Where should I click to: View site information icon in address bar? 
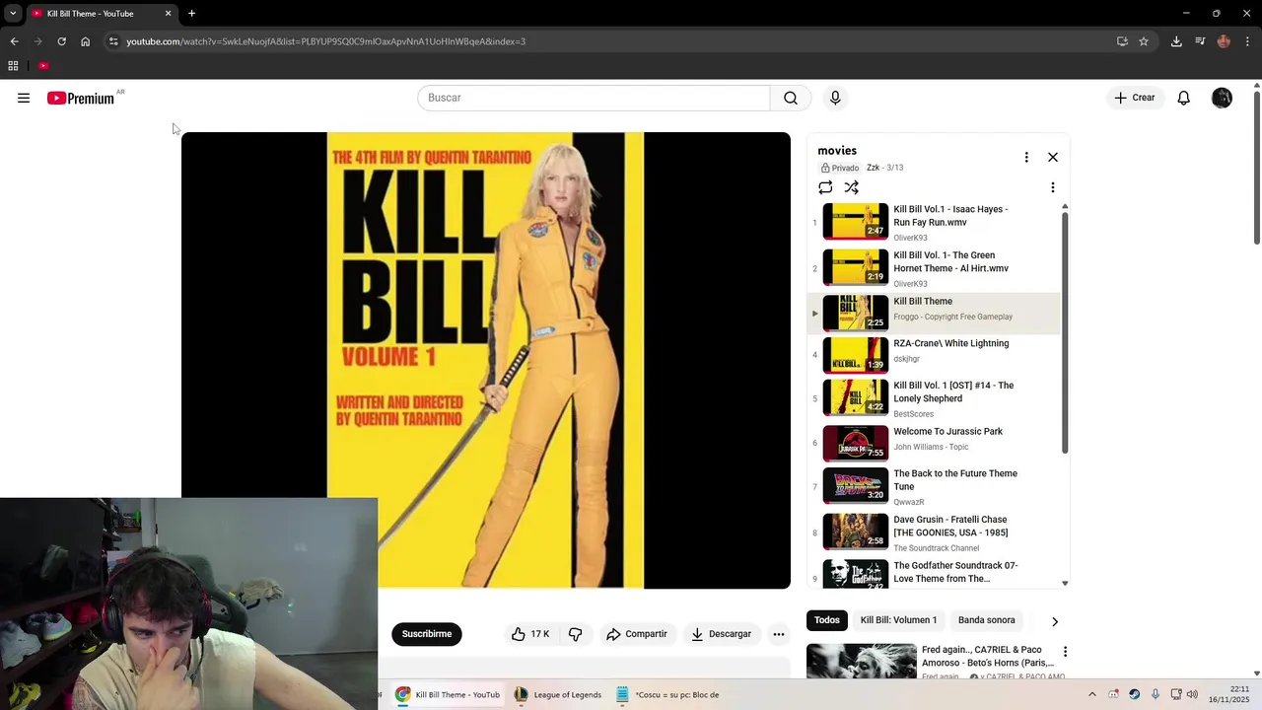[x=113, y=41]
